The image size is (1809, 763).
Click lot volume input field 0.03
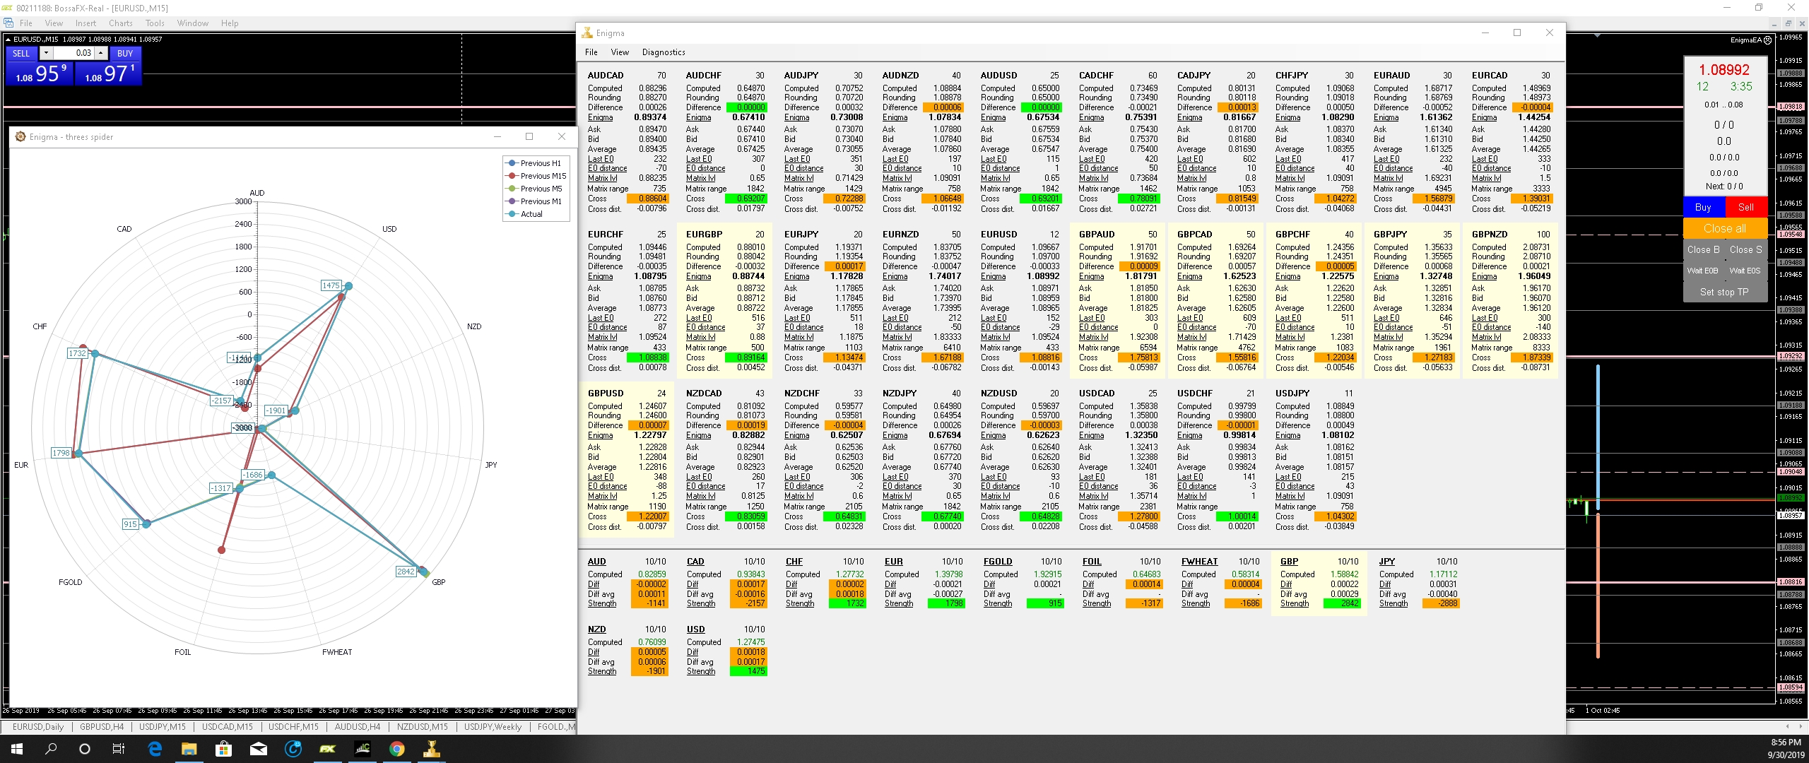tap(74, 53)
